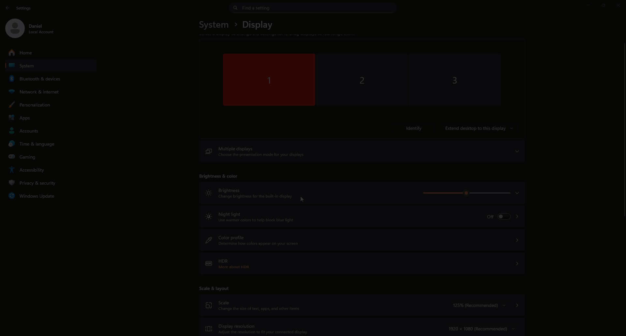Select display 3 in the arrangement
The height and width of the screenshot is (336, 626).
(x=455, y=80)
